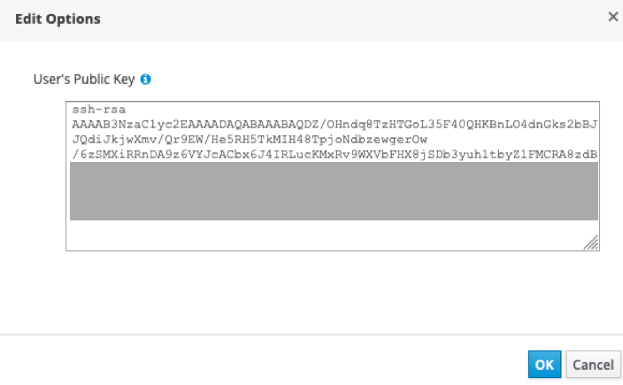Click the grey header bar of the dialog
This screenshot has height=385, width=623.
pyautogui.click(x=310, y=19)
